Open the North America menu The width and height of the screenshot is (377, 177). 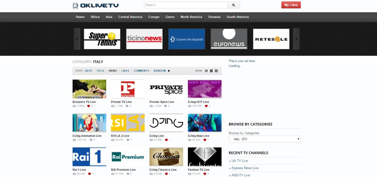click(x=191, y=17)
